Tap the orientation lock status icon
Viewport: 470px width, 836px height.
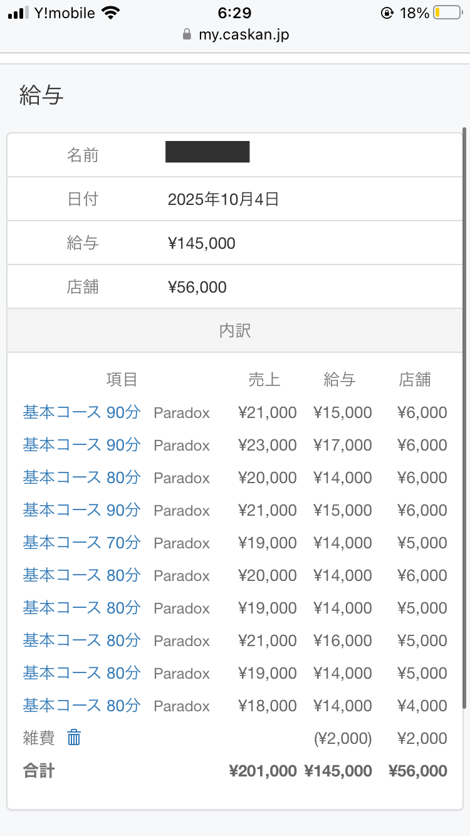pos(387,13)
